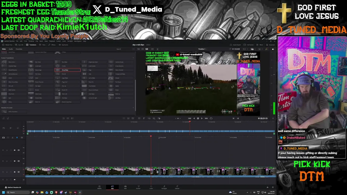Select the Block Glitch transition
Viewport: 347px width, 195px height.
click(14, 62)
